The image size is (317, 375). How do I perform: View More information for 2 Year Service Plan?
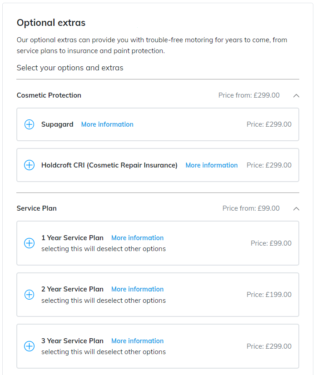coord(137,289)
